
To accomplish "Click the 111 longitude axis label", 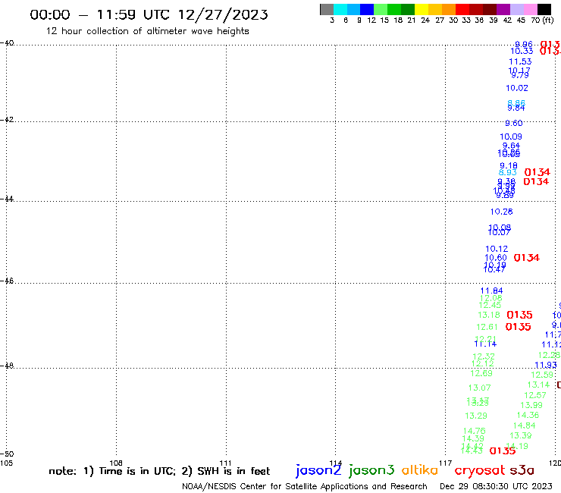I will (226, 463).
